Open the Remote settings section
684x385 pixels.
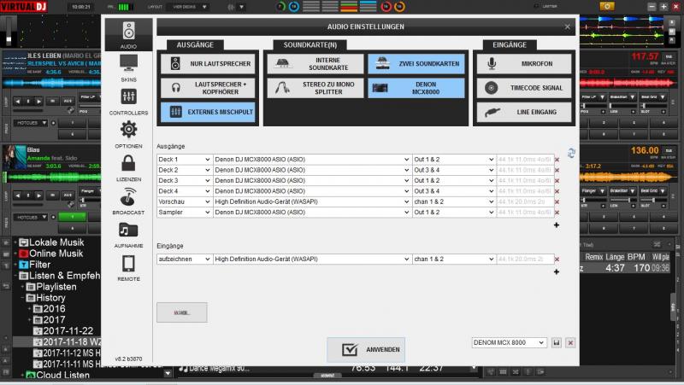pyautogui.click(x=128, y=267)
